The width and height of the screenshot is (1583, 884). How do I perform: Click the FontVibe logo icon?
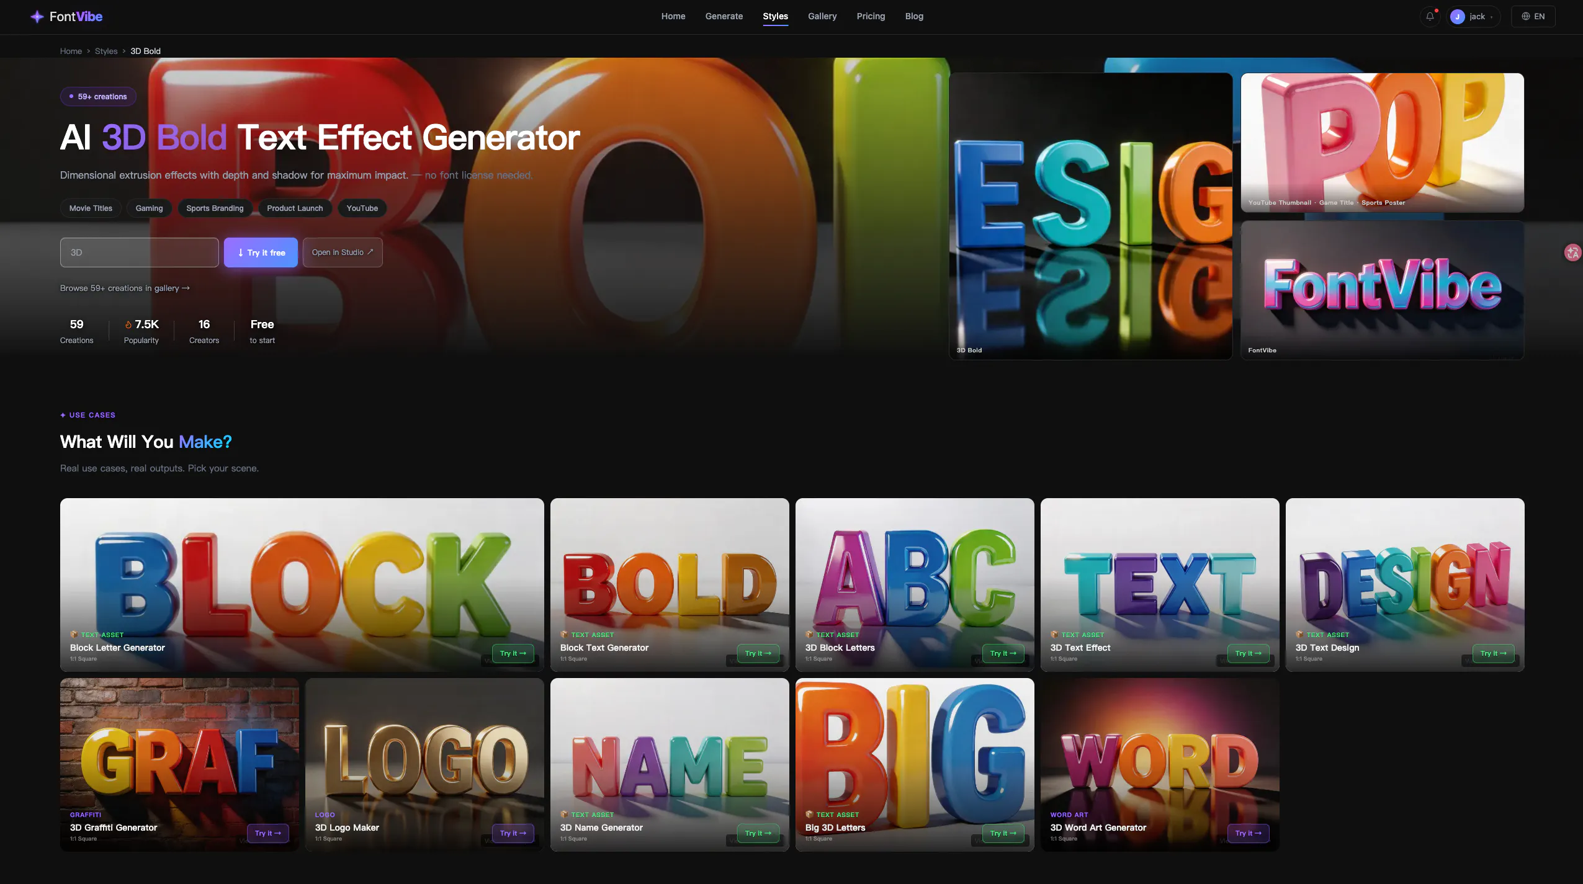pos(37,17)
